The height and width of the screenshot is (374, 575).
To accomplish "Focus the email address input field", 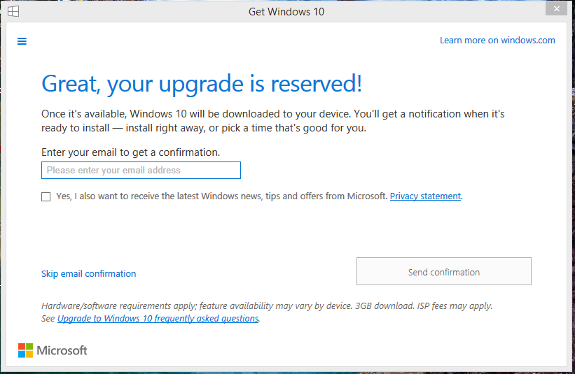I will coord(141,170).
